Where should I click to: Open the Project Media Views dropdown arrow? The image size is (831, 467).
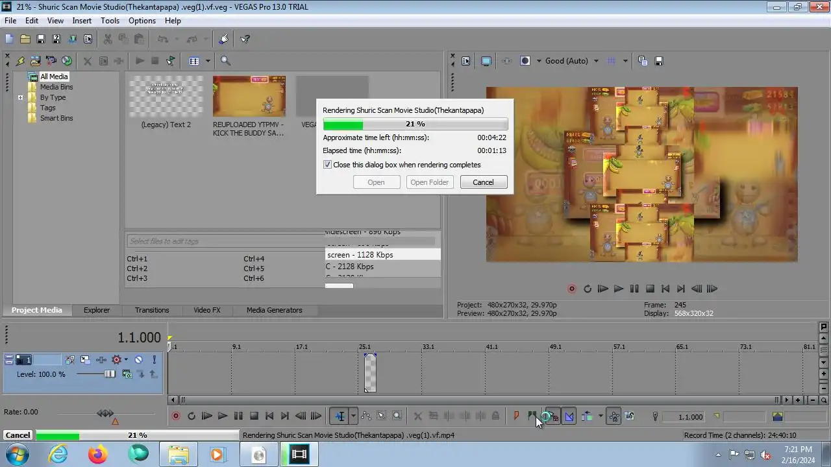pyautogui.click(x=208, y=61)
